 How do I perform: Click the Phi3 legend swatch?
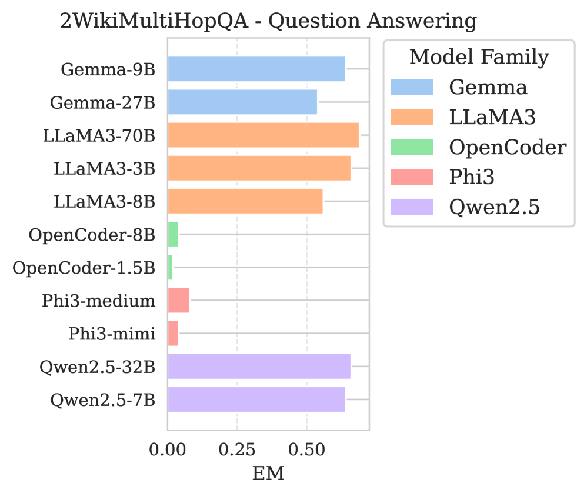[412, 177]
